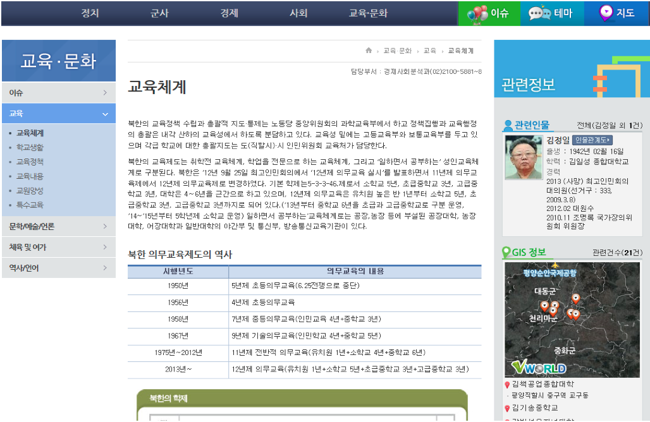Open the 정치 top menu
The height and width of the screenshot is (422, 650).
tap(90, 13)
